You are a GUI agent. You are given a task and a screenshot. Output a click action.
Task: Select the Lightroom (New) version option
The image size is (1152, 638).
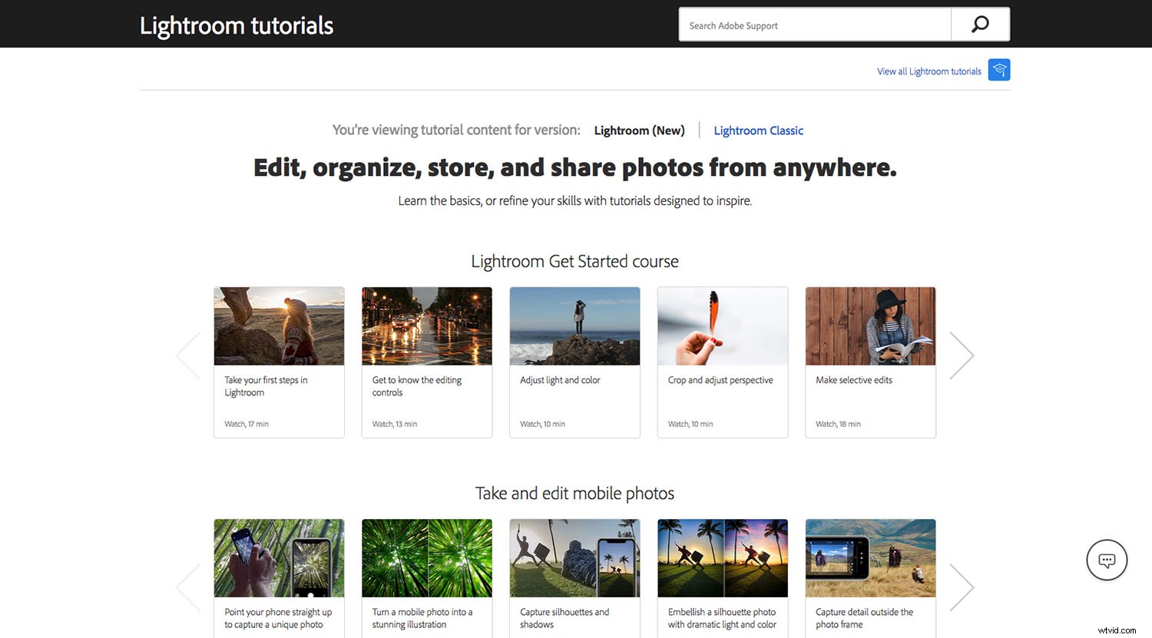coord(639,131)
